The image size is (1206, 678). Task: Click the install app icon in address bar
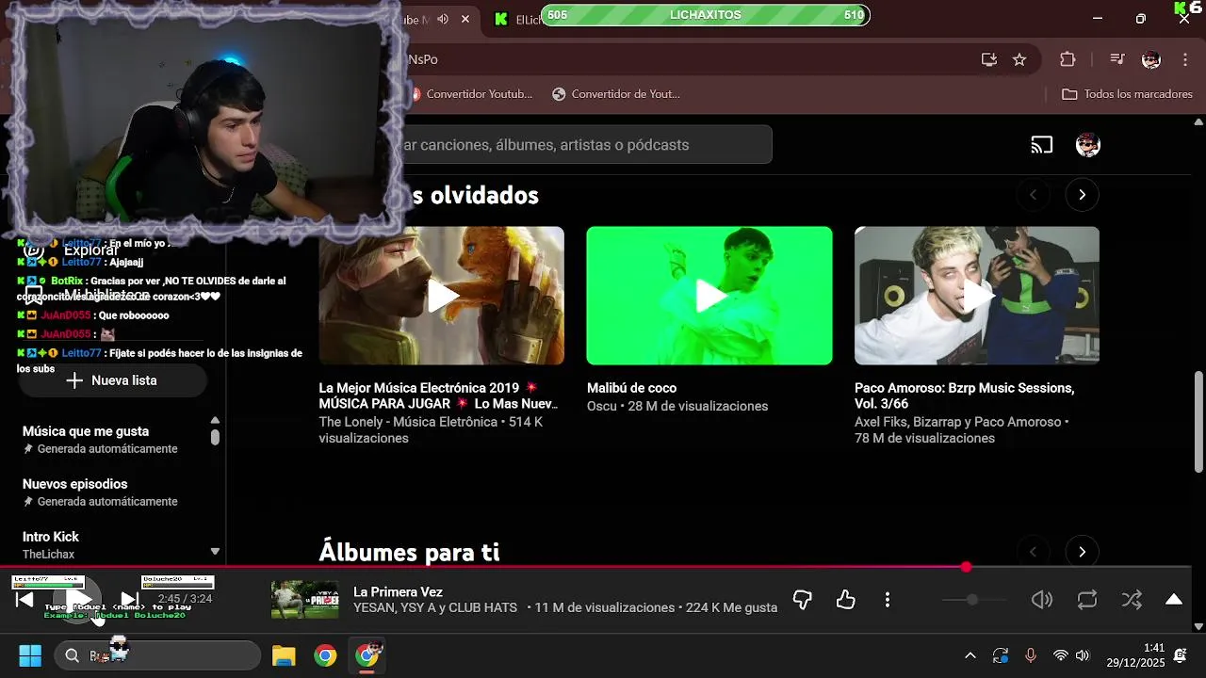[x=988, y=59]
